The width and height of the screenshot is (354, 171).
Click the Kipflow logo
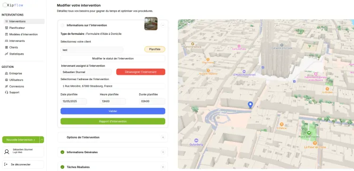(13, 5)
